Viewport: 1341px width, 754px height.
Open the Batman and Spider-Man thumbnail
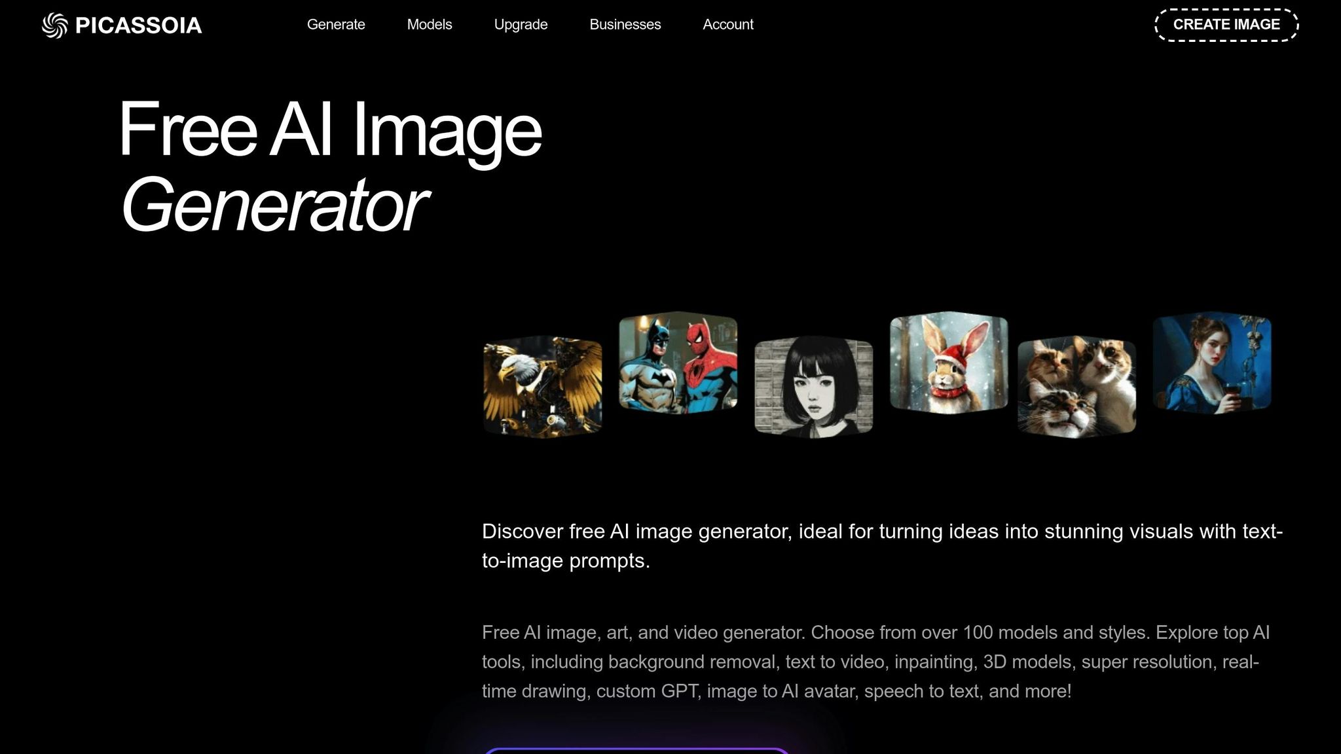tap(678, 363)
